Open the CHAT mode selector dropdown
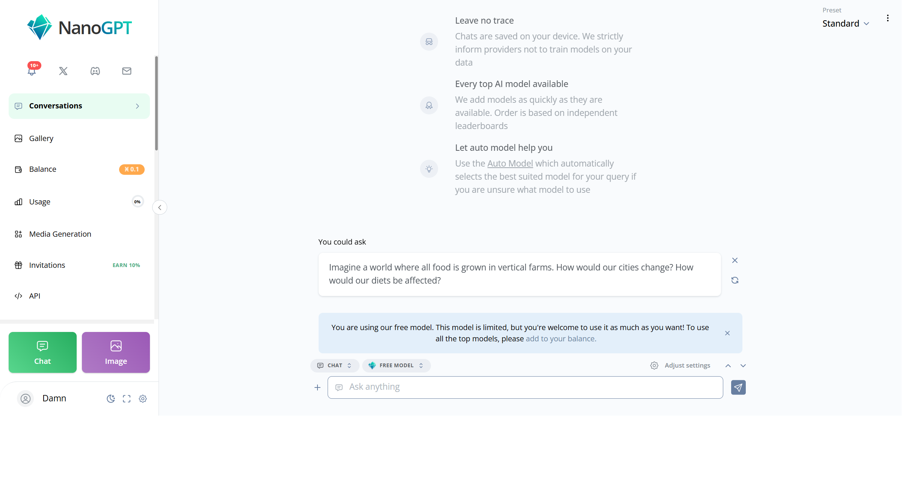Viewport: 919px width, 482px height. (335, 365)
